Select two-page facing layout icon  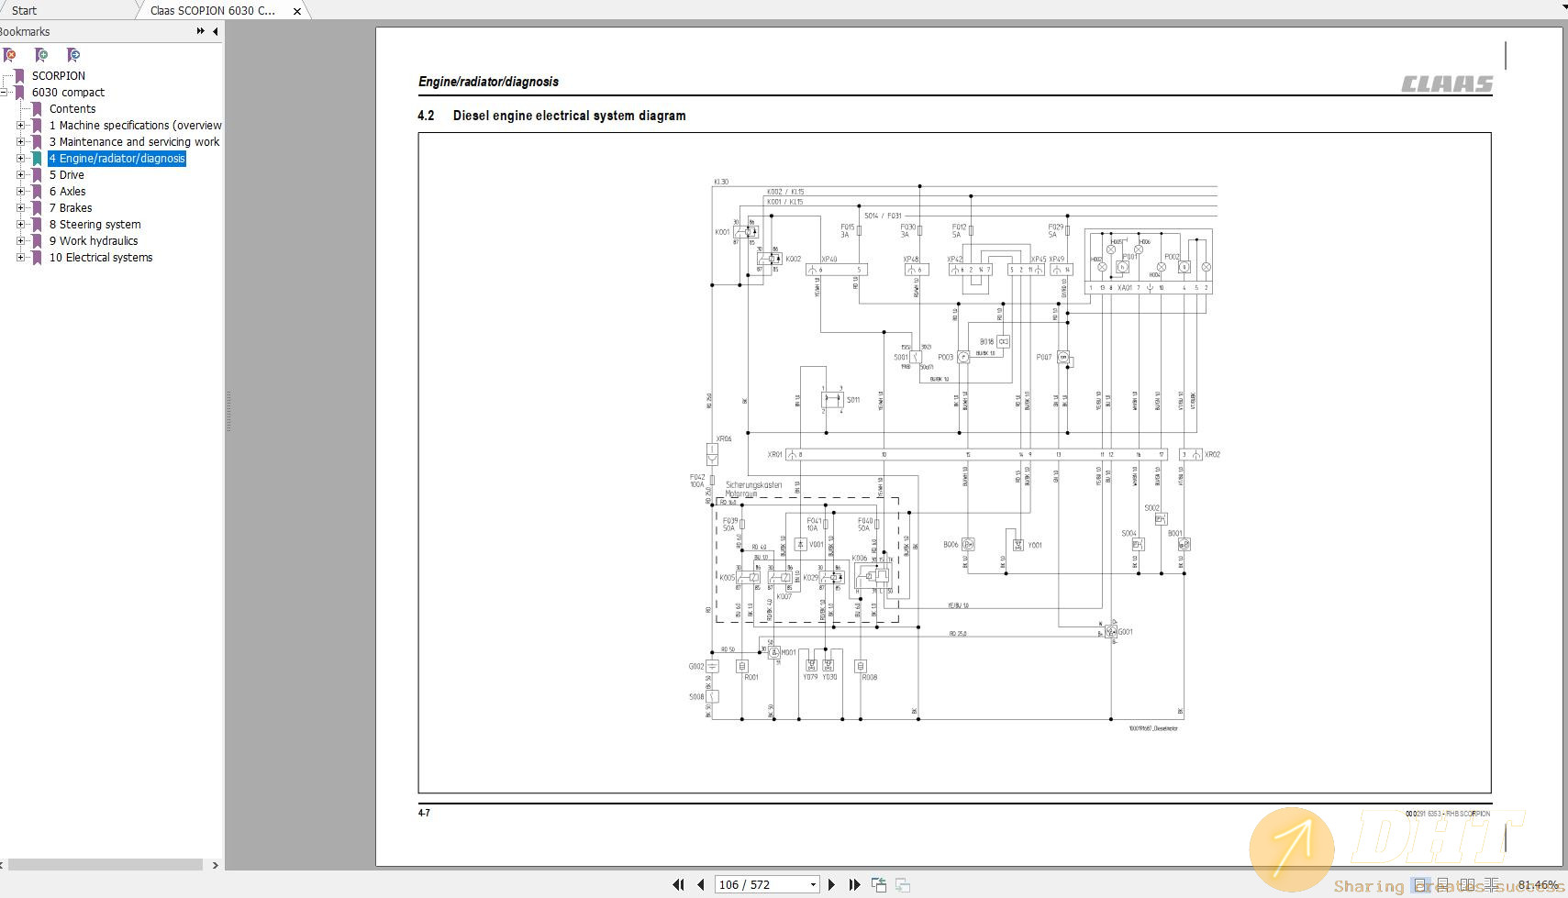click(1468, 885)
